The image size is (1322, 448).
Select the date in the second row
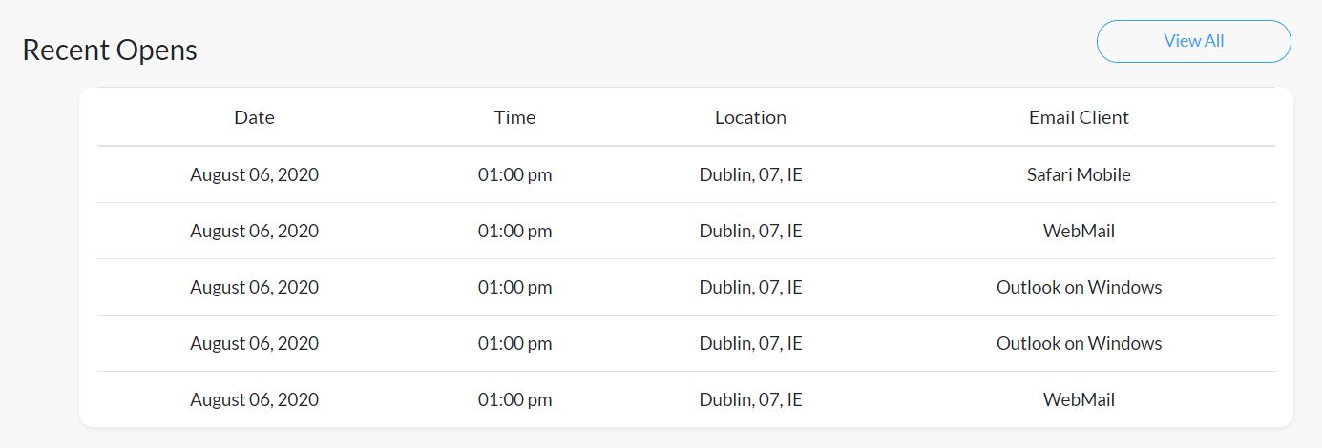(x=254, y=231)
